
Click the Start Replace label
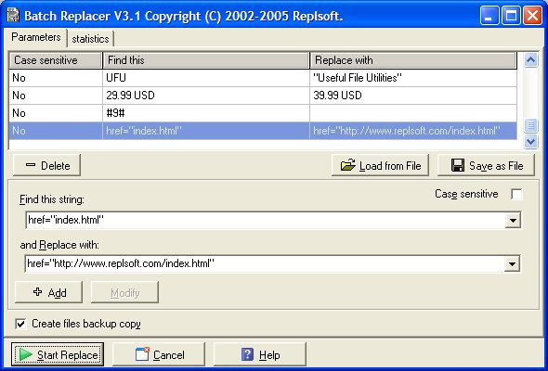point(68,355)
